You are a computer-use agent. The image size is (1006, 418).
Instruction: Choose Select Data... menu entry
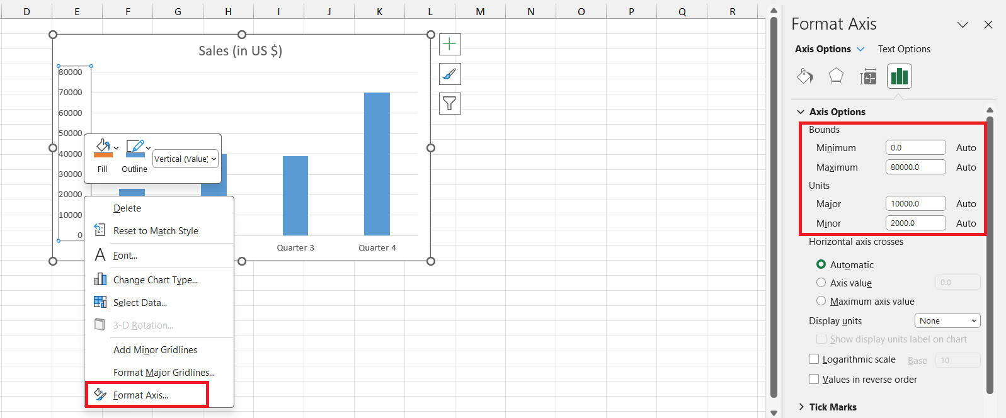pyautogui.click(x=159, y=303)
